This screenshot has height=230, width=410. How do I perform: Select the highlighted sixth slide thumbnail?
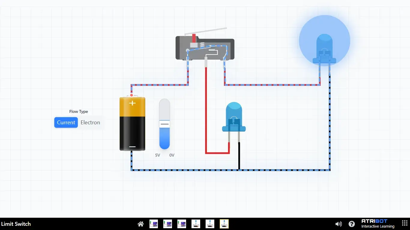[x=224, y=224]
